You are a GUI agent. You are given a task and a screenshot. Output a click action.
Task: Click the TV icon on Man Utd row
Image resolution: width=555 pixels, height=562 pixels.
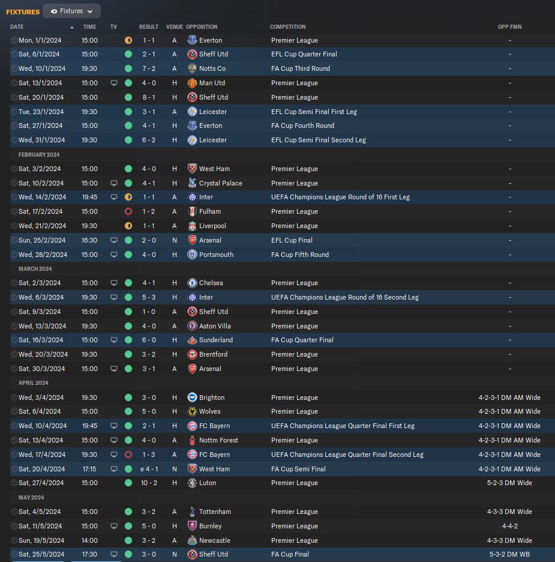point(114,83)
